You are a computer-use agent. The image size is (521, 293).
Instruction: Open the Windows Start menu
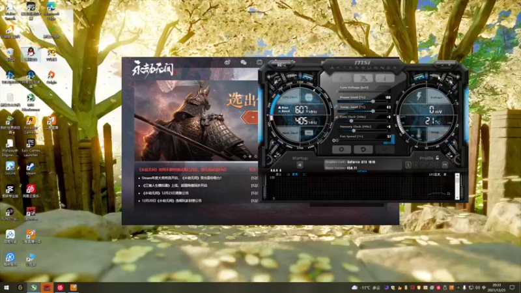(7, 288)
